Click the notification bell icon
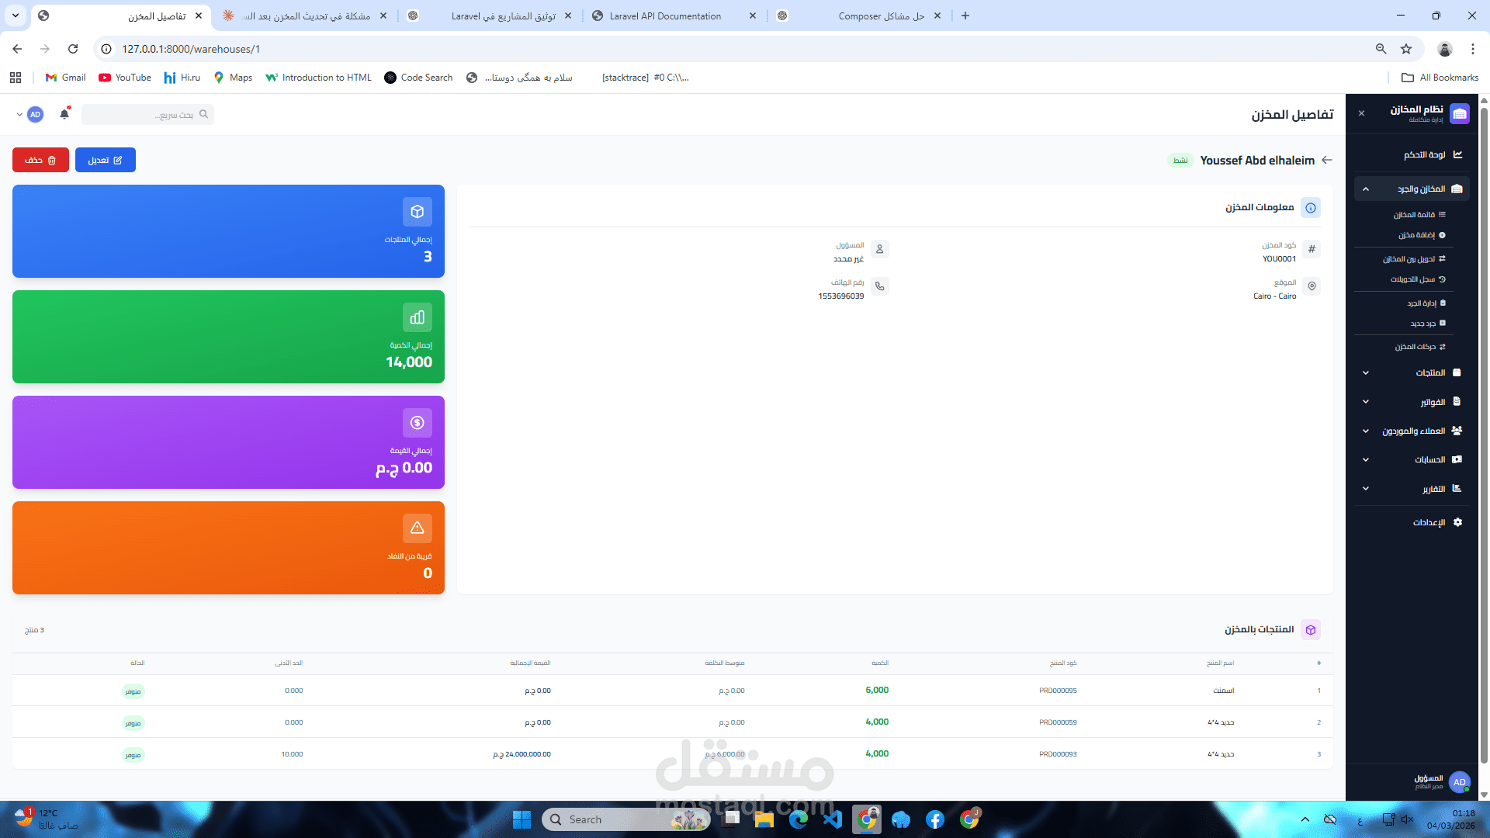This screenshot has height=838, width=1490. (x=64, y=114)
